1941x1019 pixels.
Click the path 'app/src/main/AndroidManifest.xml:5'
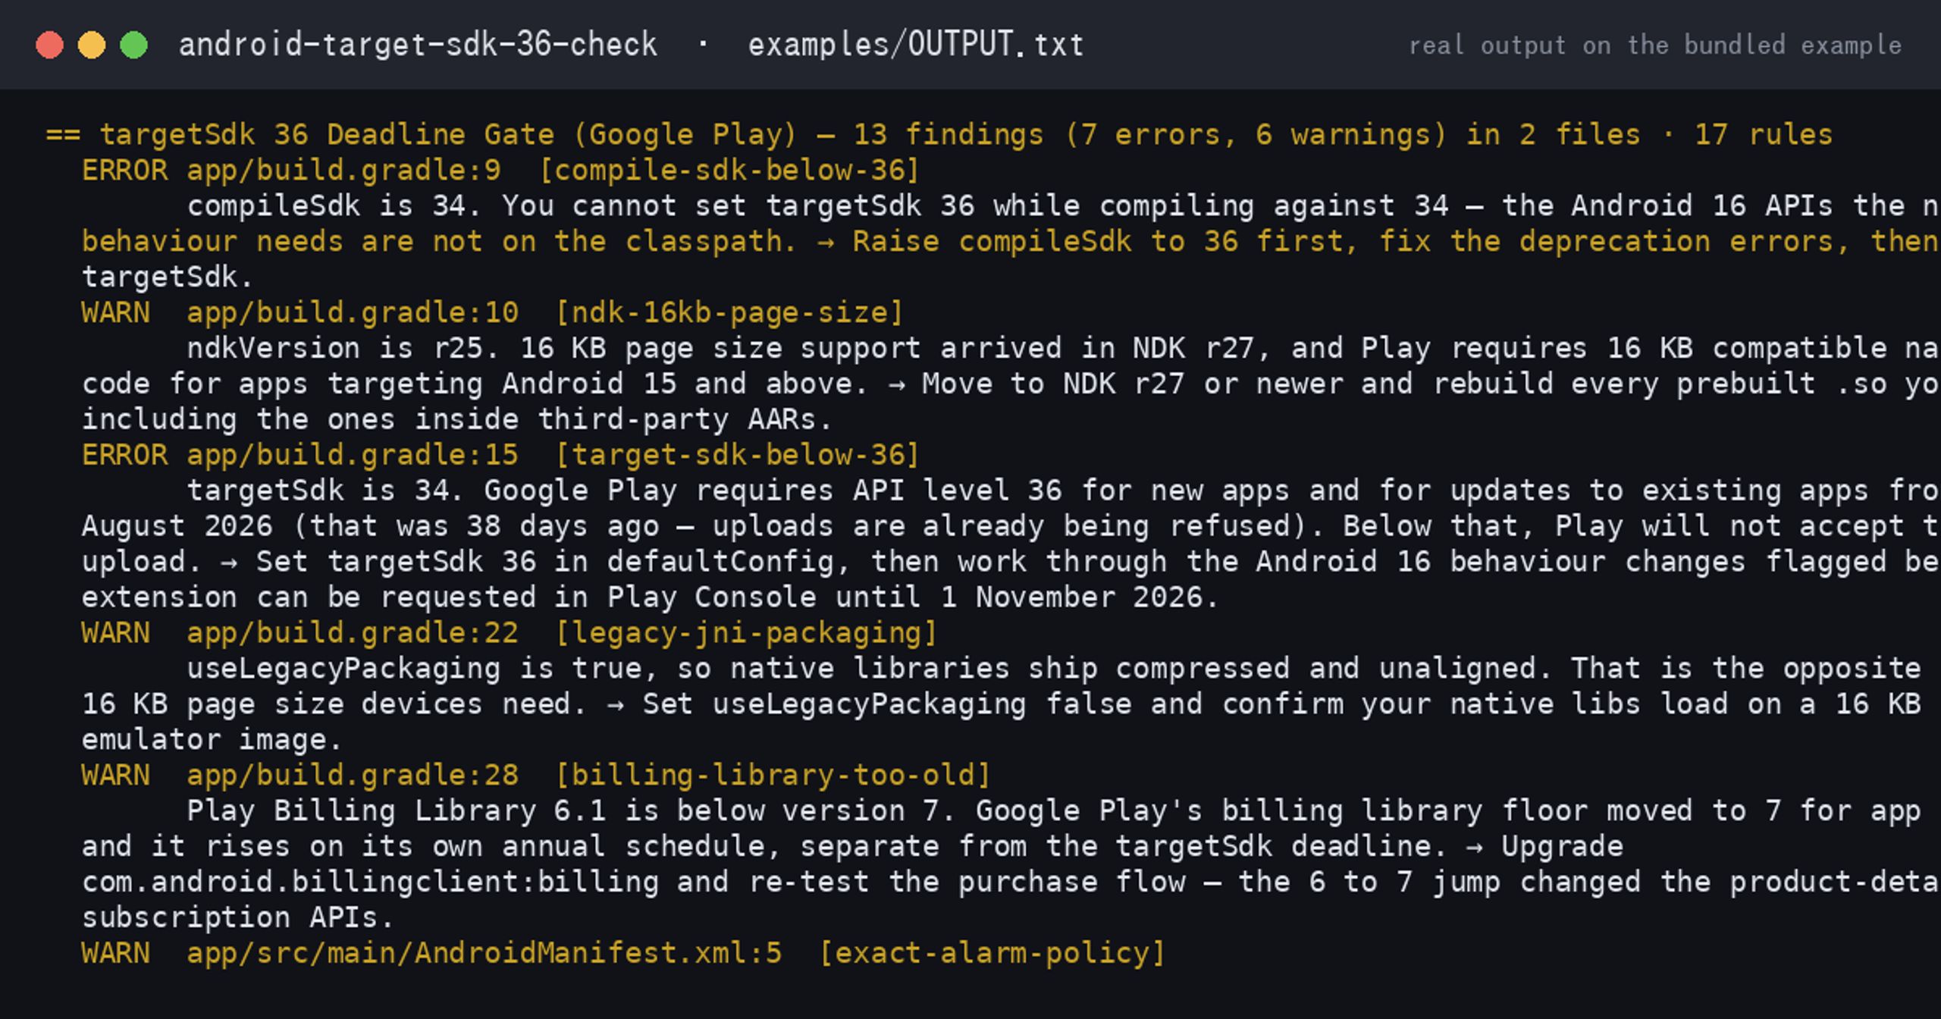coord(484,953)
